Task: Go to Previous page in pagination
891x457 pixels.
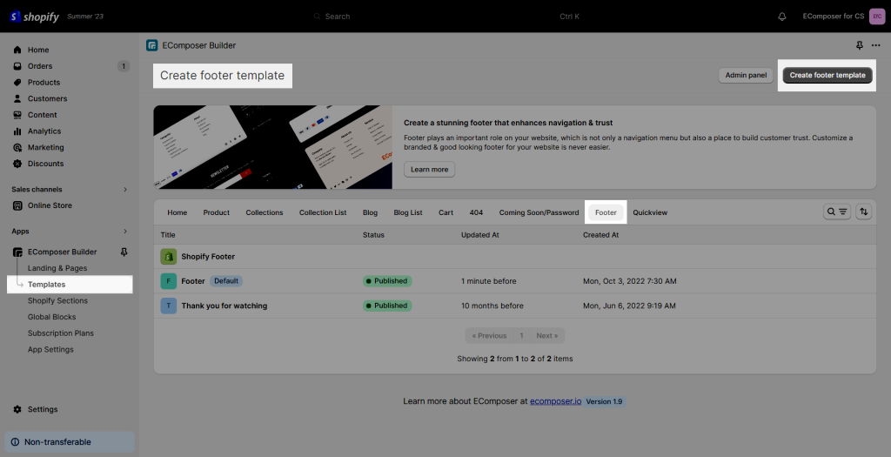Action: 489,335
